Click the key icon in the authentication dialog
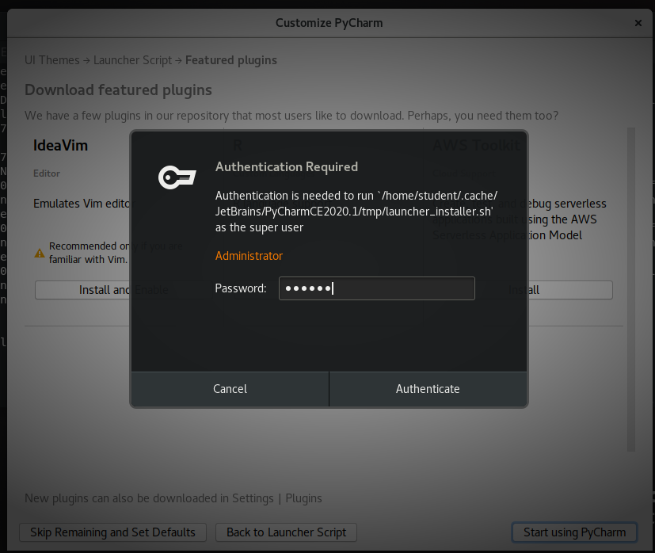 [176, 177]
